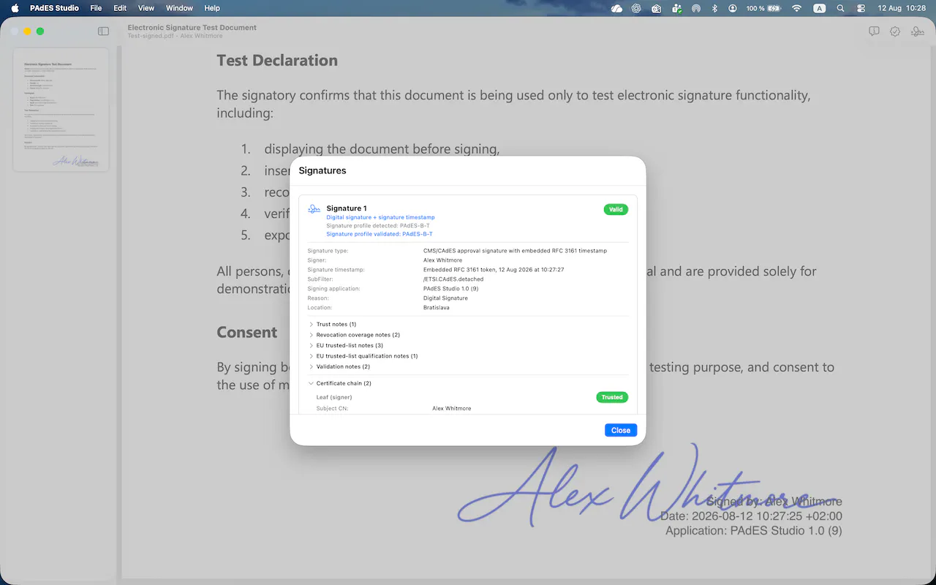Expand Trust notes (1)
This screenshot has width=936, height=585.
tap(333, 324)
